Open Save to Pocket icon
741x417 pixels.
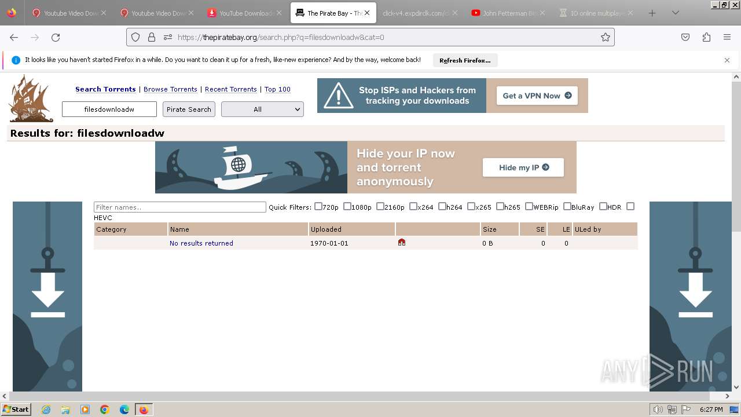point(685,37)
